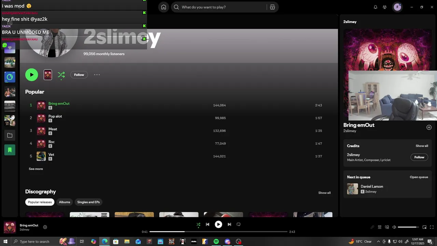The image size is (437, 246).
Task: Open the Friend Activity icon
Action: (x=385, y=7)
